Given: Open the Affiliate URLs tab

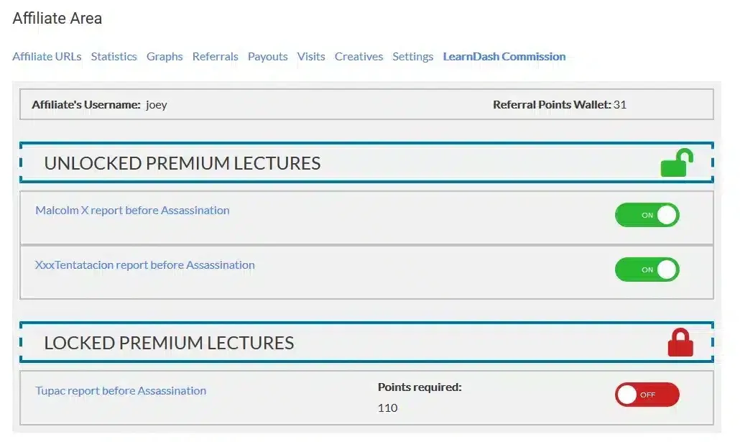Looking at the screenshot, I should [47, 56].
